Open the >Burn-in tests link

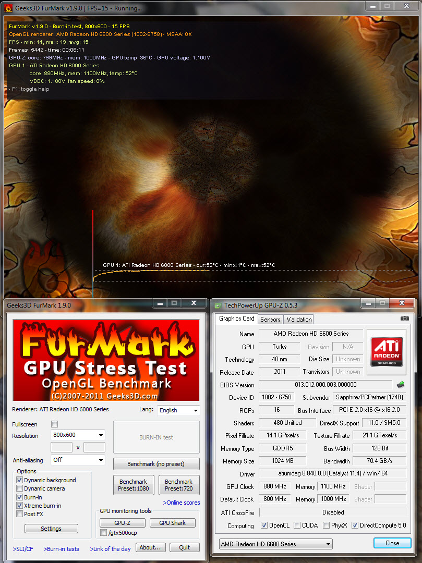click(x=61, y=549)
